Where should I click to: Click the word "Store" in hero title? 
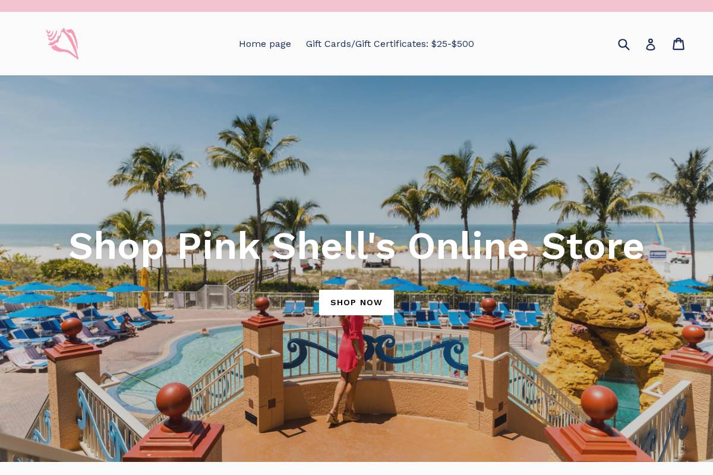pos(592,246)
